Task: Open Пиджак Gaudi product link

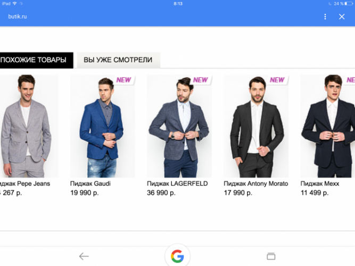Action: point(90,184)
